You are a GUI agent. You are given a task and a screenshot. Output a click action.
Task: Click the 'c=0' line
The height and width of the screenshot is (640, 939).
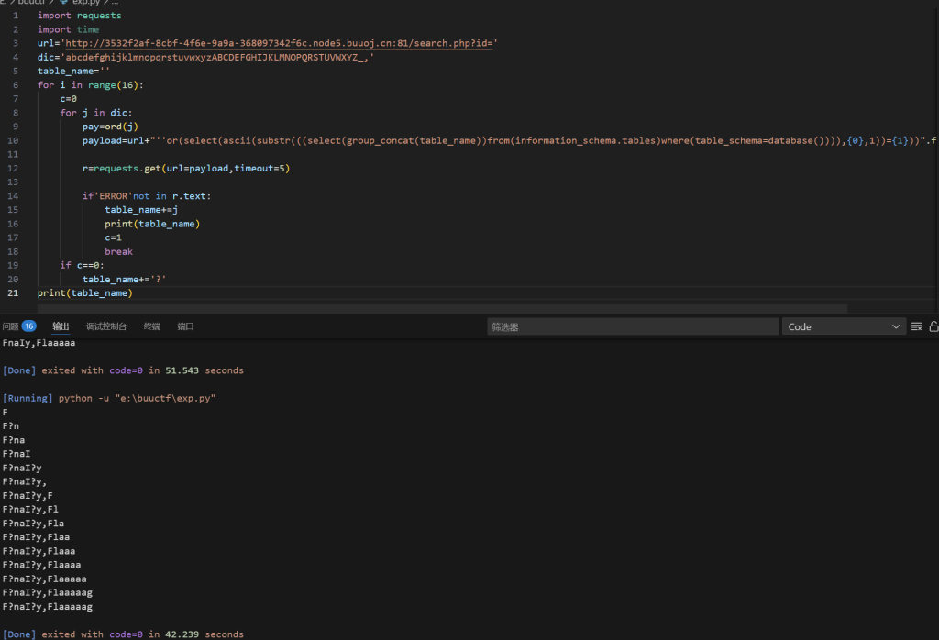68,99
